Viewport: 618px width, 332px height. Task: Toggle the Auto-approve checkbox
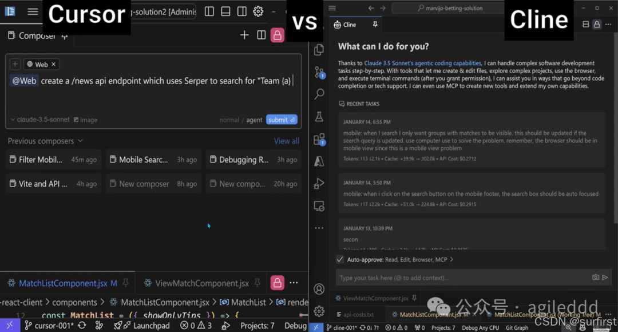click(340, 259)
